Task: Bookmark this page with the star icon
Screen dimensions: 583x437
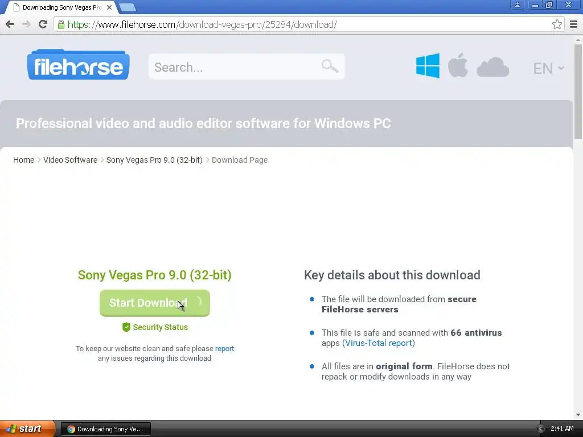Action: coord(557,24)
